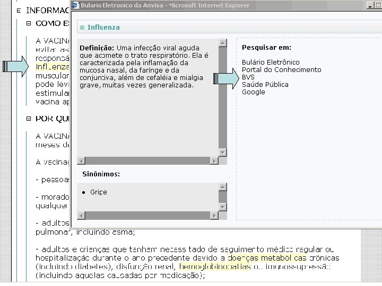Click the Definição text in definition box

[97, 48]
